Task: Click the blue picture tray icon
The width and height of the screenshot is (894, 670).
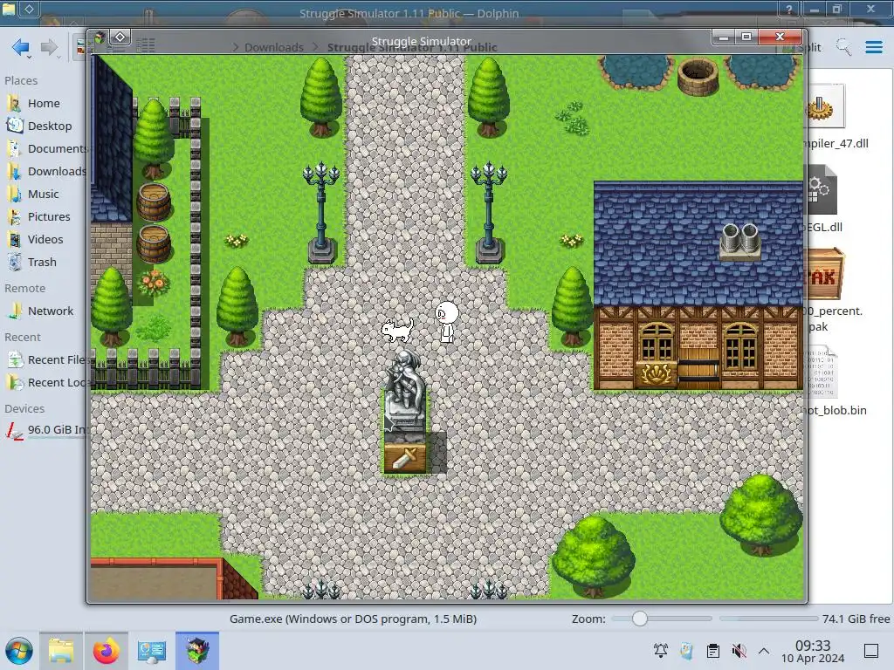Action: click(x=686, y=651)
